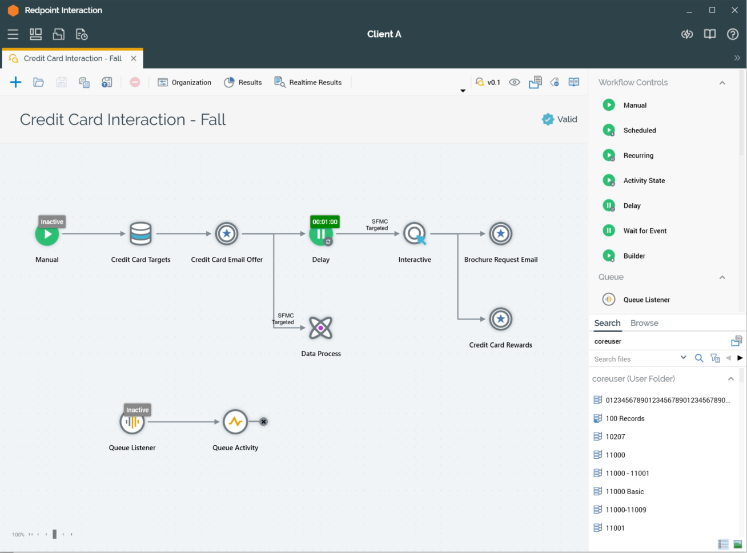Click the Organization button
Viewport: 747px width, 553px height.
[x=184, y=82]
